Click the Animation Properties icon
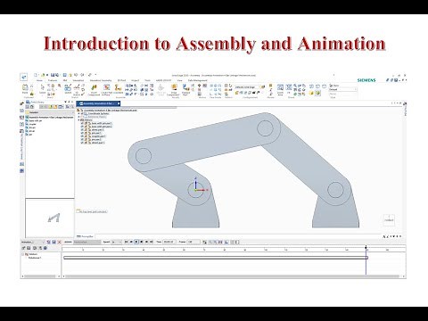 (48, 242)
